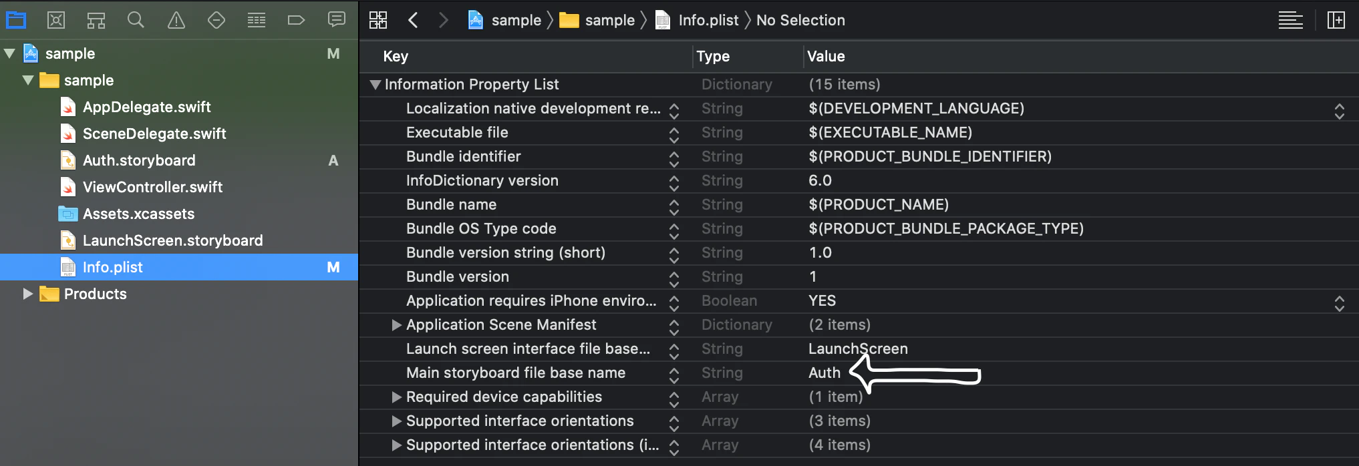The height and width of the screenshot is (466, 1359).
Task: Click the Value column header
Action: (826, 56)
